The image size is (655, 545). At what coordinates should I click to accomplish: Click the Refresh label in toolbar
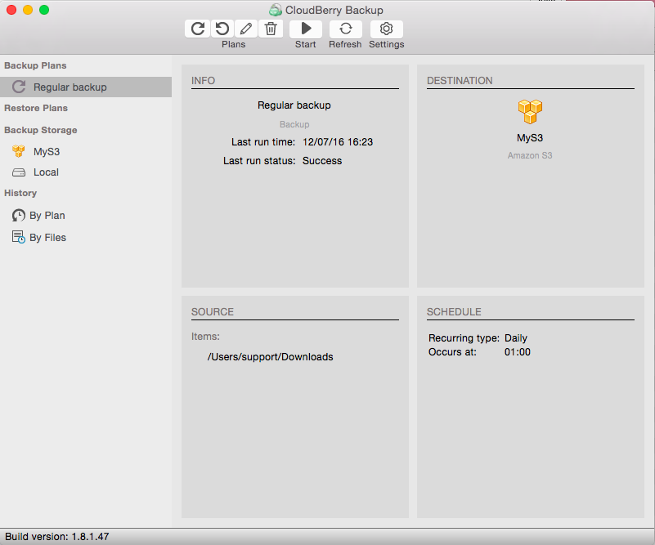(345, 44)
